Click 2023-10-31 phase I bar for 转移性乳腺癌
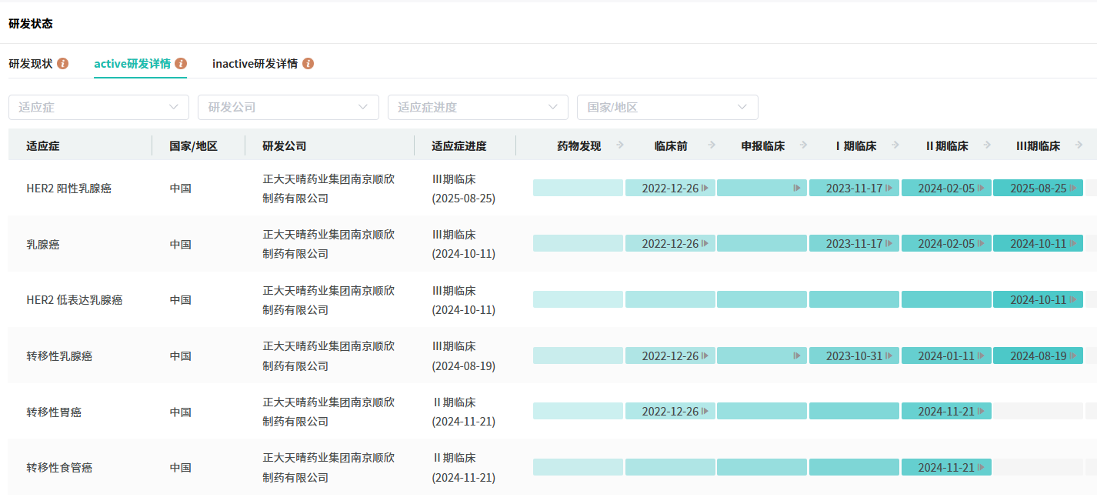The image size is (1097, 504). coord(854,355)
